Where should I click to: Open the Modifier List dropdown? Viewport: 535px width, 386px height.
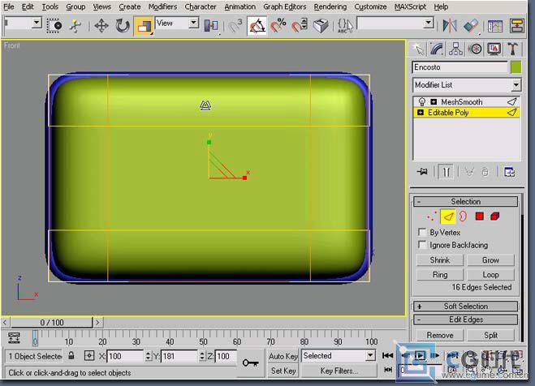click(467, 85)
